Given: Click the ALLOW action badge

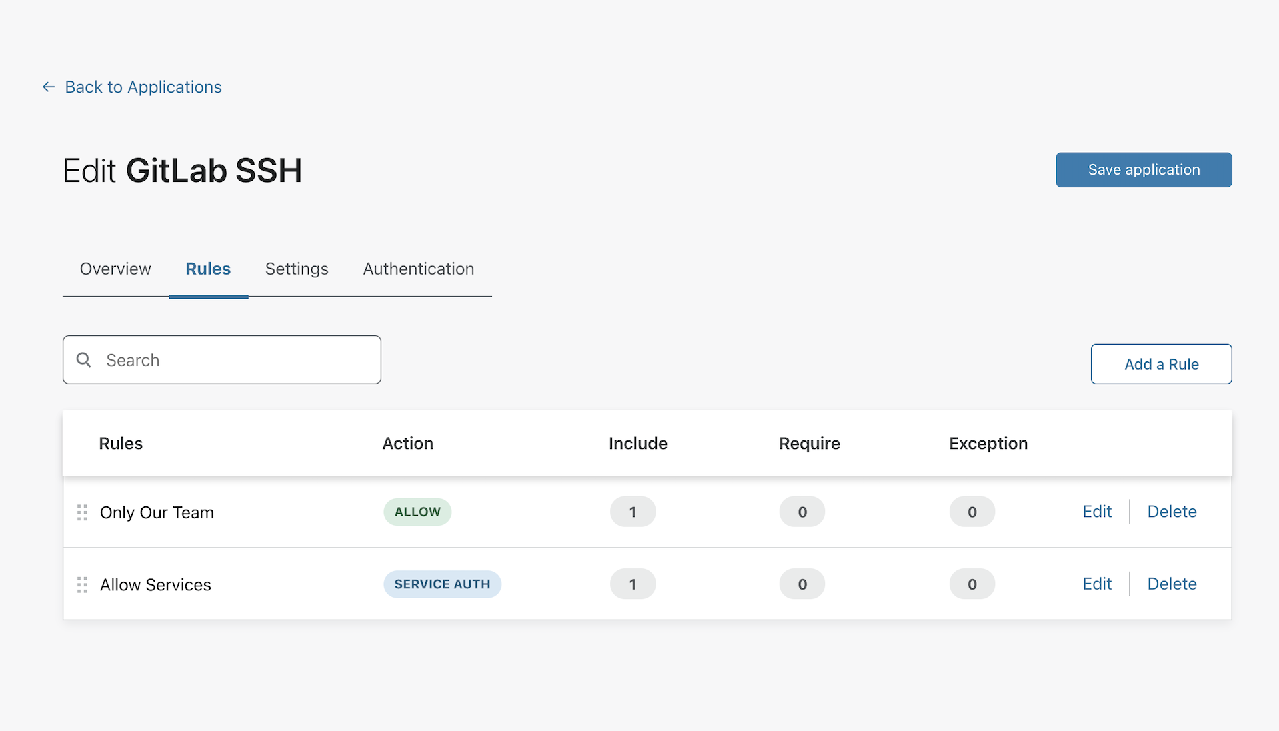Looking at the screenshot, I should pyautogui.click(x=417, y=512).
